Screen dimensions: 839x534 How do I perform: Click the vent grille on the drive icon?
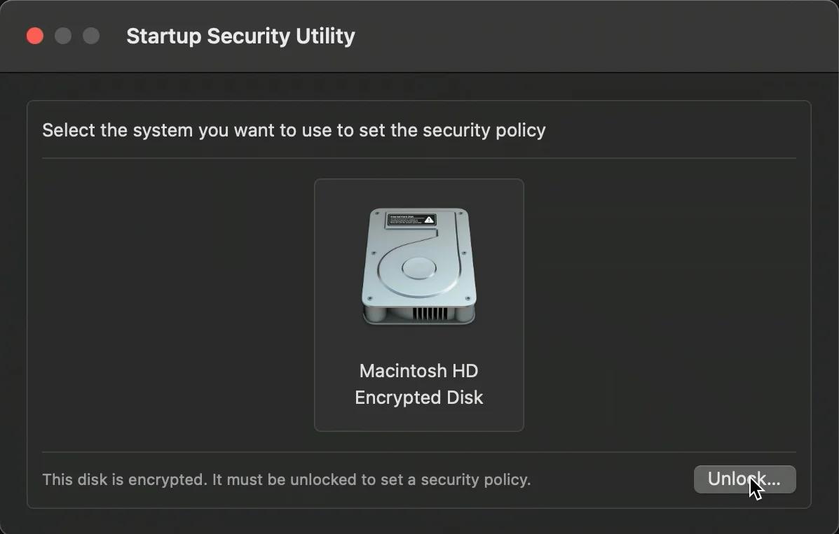coord(430,312)
